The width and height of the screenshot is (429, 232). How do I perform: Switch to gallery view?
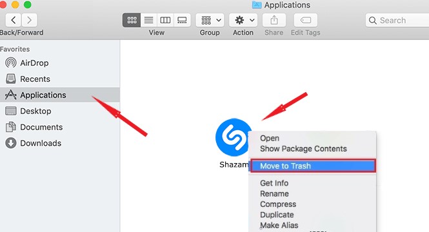[x=182, y=20]
